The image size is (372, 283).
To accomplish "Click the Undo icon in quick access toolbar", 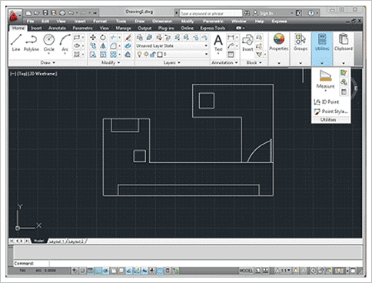I will (x=71, y=12).
